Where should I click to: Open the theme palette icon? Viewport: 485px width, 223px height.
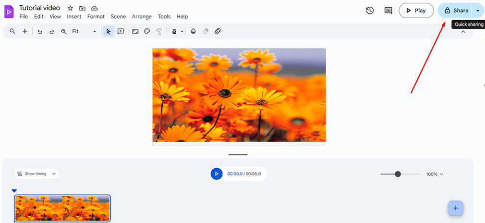147,32
